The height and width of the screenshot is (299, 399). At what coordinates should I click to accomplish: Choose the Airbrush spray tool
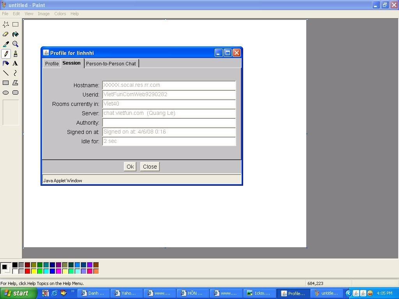point(5,63)
